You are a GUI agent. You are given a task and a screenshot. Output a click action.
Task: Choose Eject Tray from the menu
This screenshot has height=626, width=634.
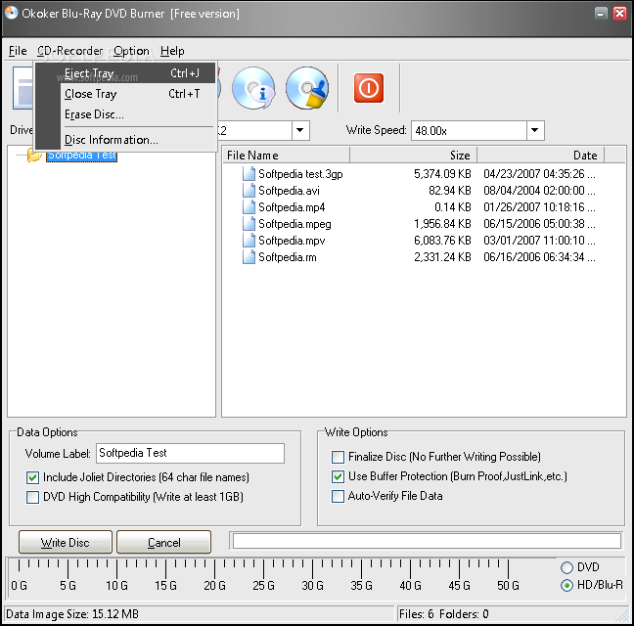pos(125,73)
